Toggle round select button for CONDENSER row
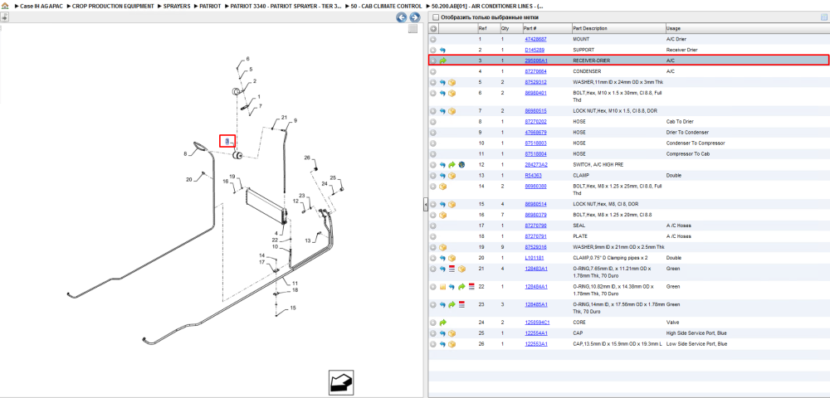830x398 pixels. tap(433, 71)
